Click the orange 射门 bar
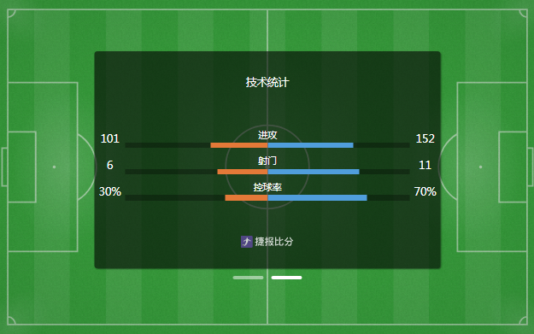 coord(243,172)
